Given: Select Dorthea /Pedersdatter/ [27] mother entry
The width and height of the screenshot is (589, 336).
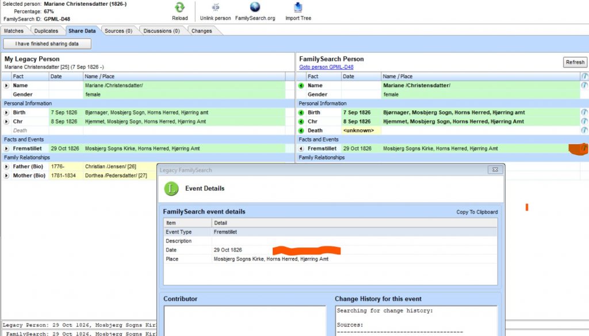Looking at the screenshot, I should pos(116,176).
